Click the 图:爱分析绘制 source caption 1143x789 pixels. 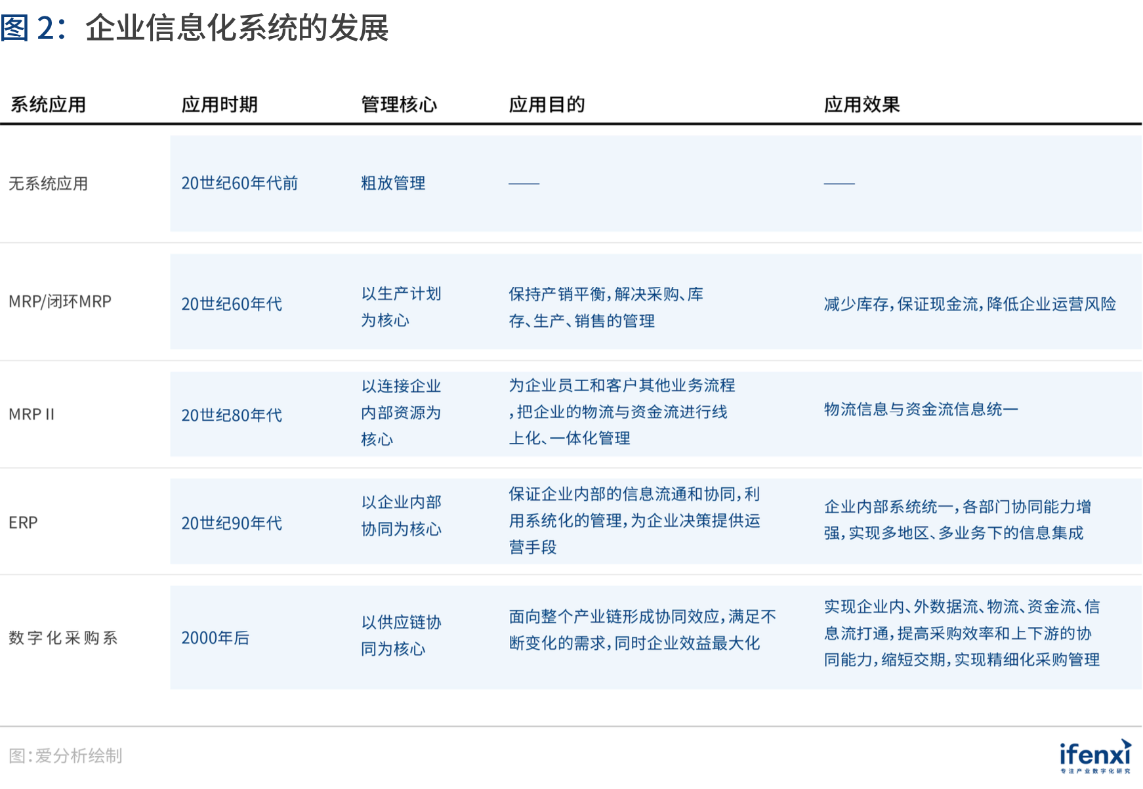[x=66, y=756]
